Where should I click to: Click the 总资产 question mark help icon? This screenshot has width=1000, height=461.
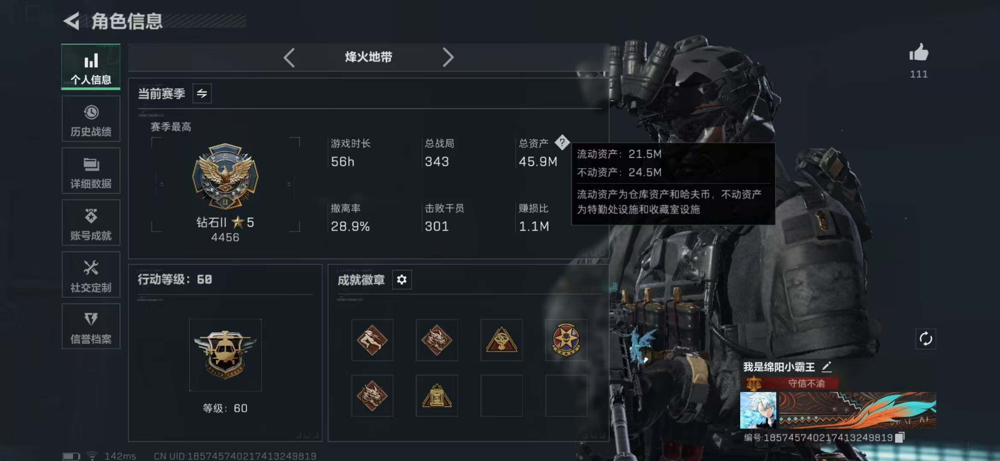click(x=562, y=142)
